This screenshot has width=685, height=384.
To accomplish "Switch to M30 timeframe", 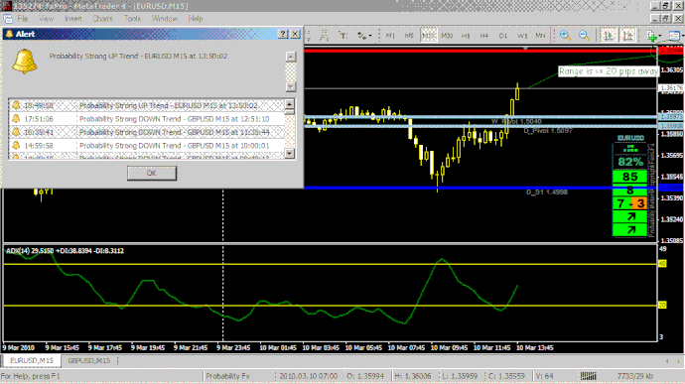I will pos(447,36).
